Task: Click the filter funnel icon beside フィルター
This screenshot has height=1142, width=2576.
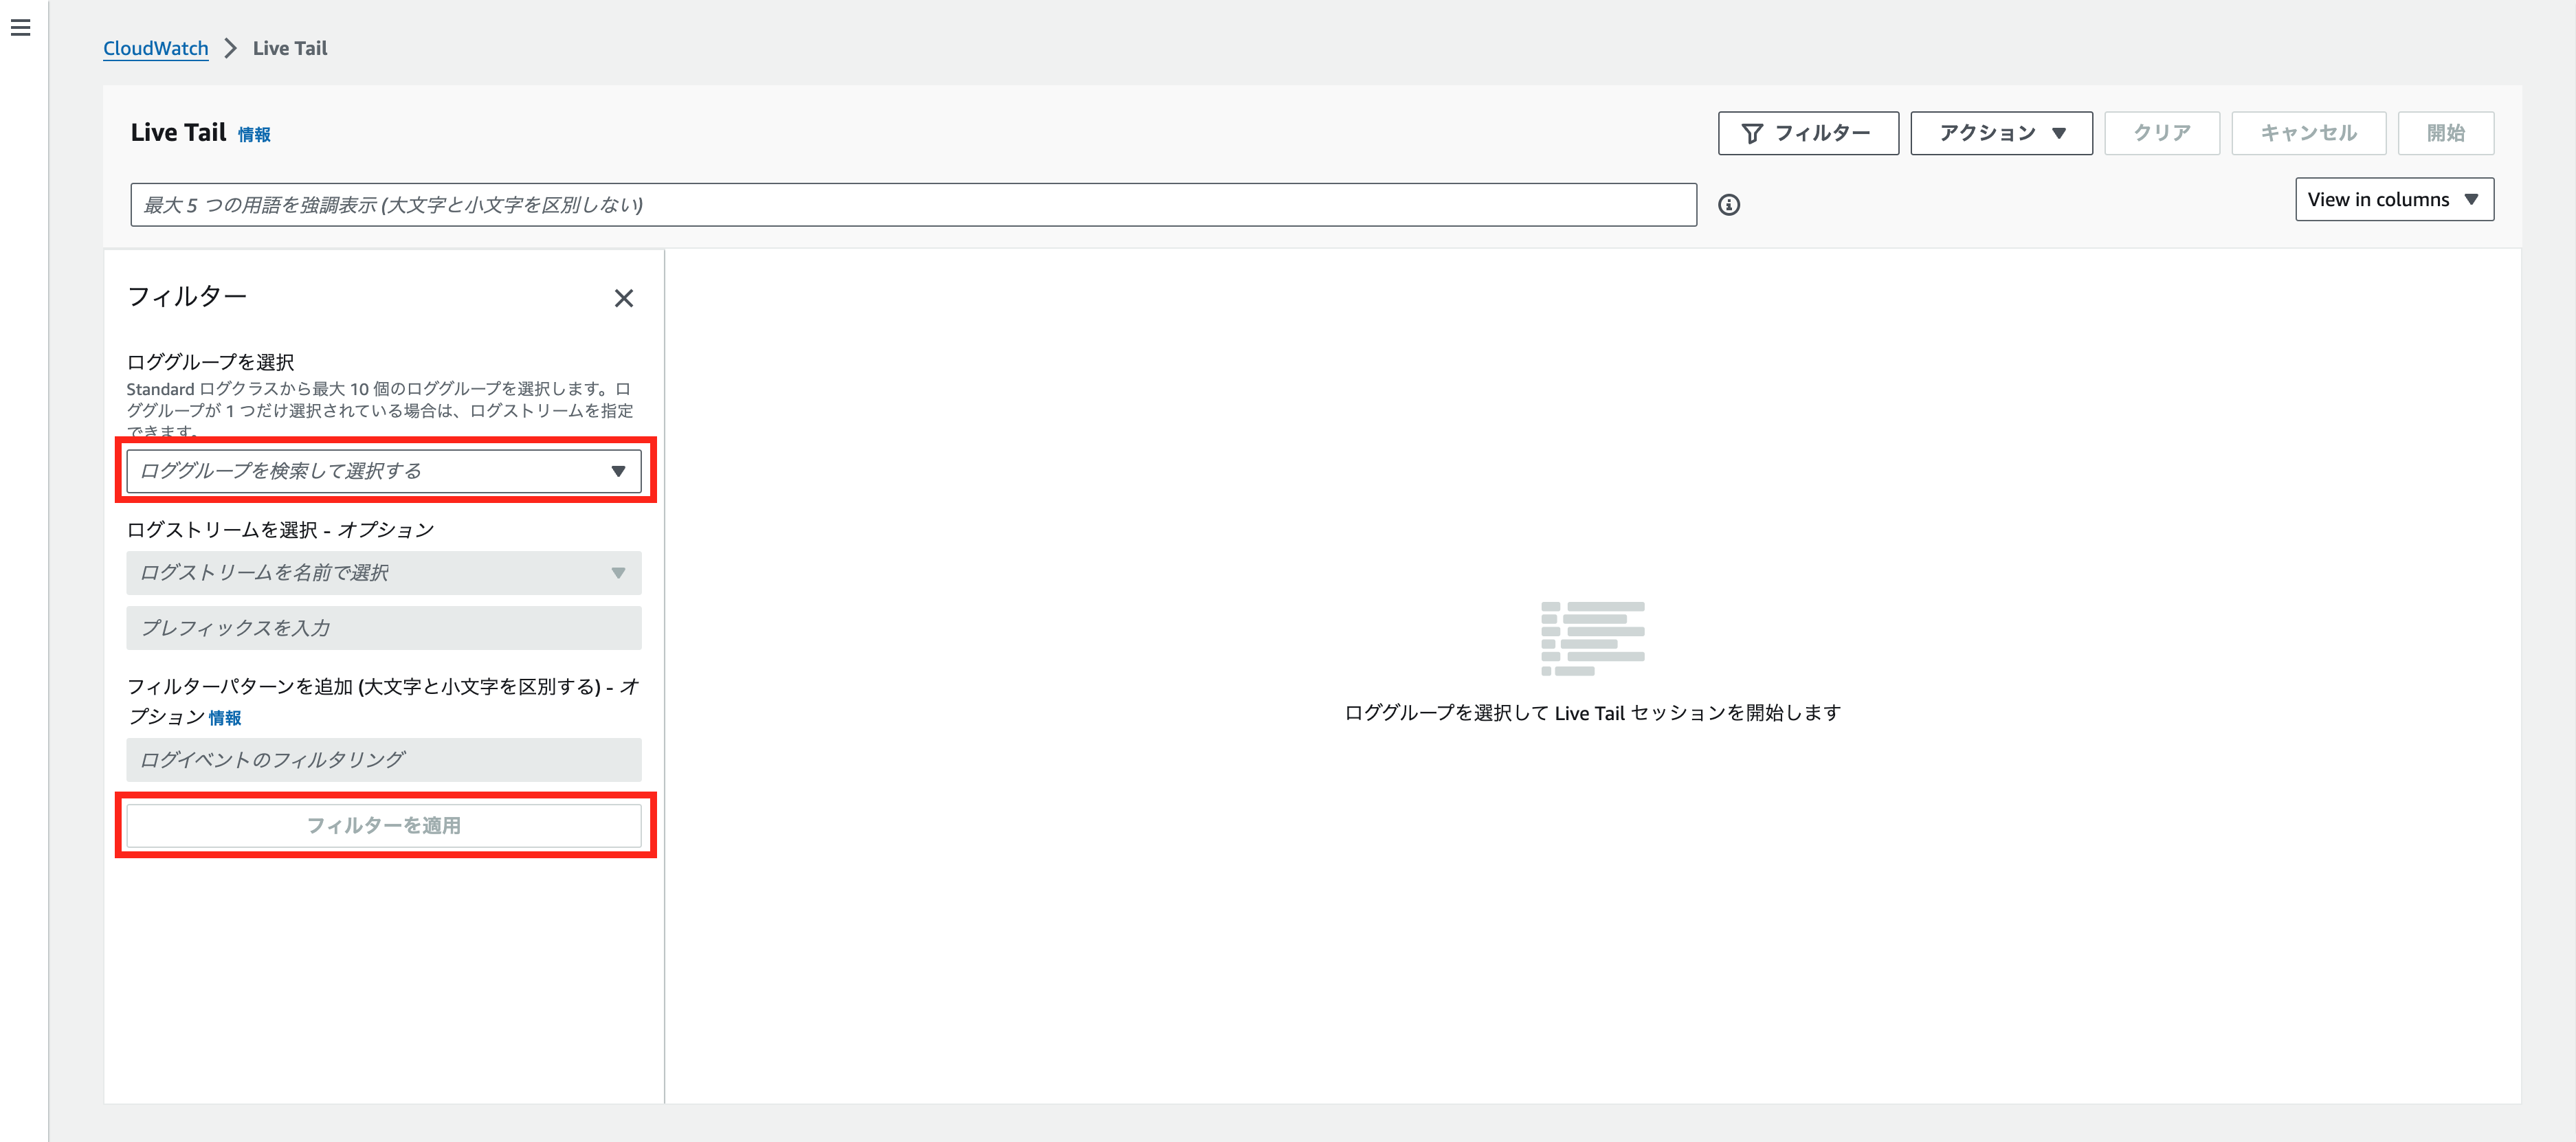Action: (1753, 132)
